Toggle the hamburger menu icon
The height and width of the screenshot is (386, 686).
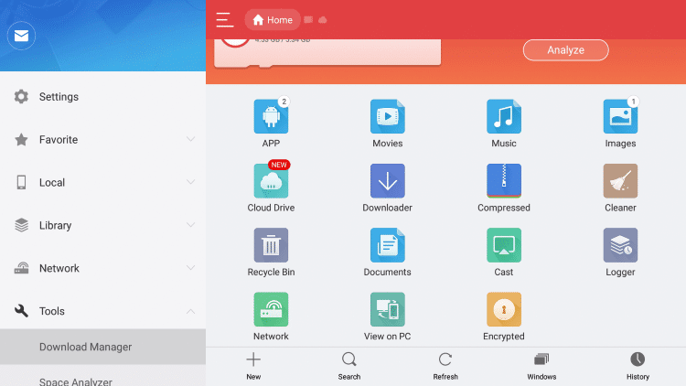[224, 20]
